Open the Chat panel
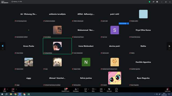The width and height of the screenshot is (172, 96). point(85,90)
